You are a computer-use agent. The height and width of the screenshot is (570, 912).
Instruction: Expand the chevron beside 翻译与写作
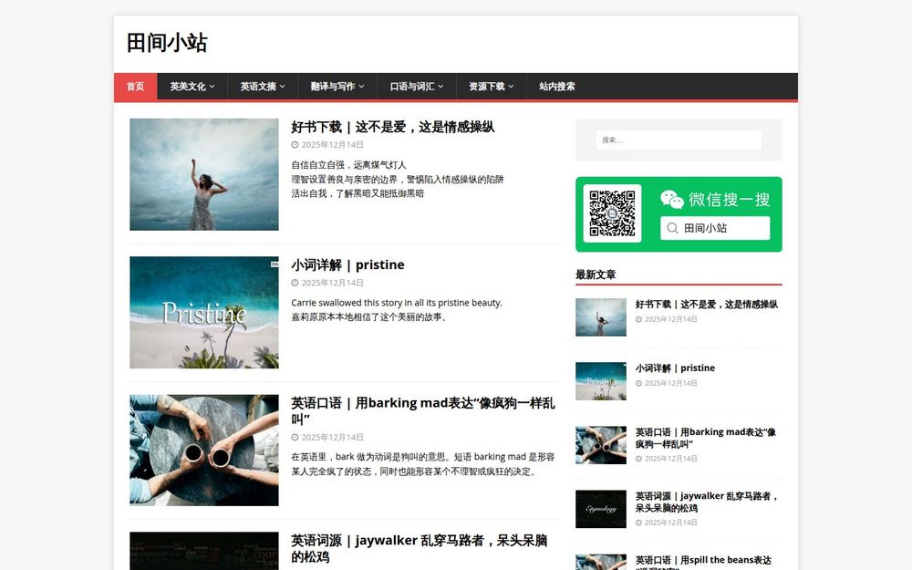click(x=361, y=87)
